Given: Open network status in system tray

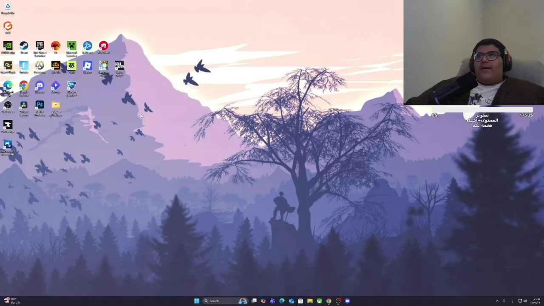Looking at the screenshot, I should 520,301.
